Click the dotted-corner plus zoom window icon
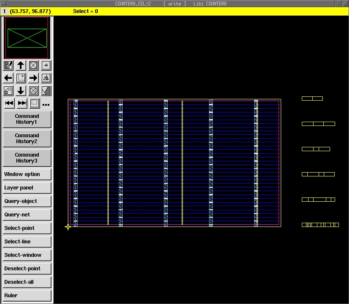 (x=21, y=78)
